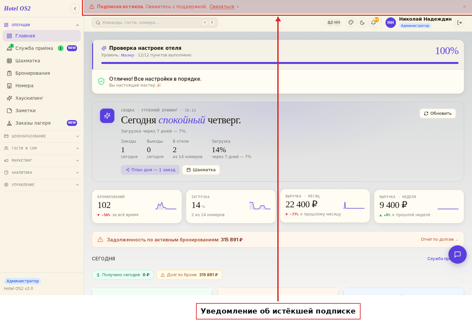The height and width of the screenshot is (327, 472).
Task: Click the Служба приёма bell icon
Action: tap(10, 48)
